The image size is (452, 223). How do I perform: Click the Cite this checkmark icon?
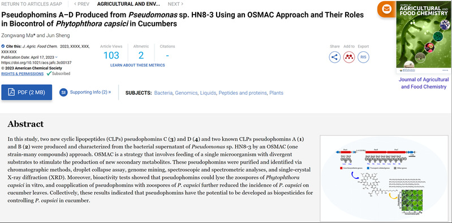pyautogui.click(x=3, y=46)
